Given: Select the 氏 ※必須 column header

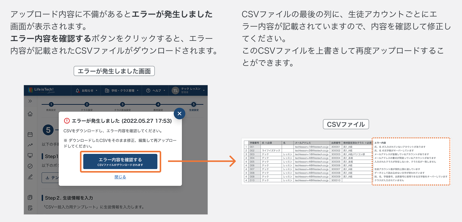Looking at the screenshot, I should click(271, 143).
